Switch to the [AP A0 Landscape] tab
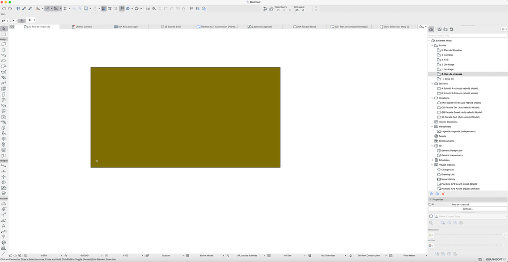The height and width of the screenshot is (262, 508). 126,26
